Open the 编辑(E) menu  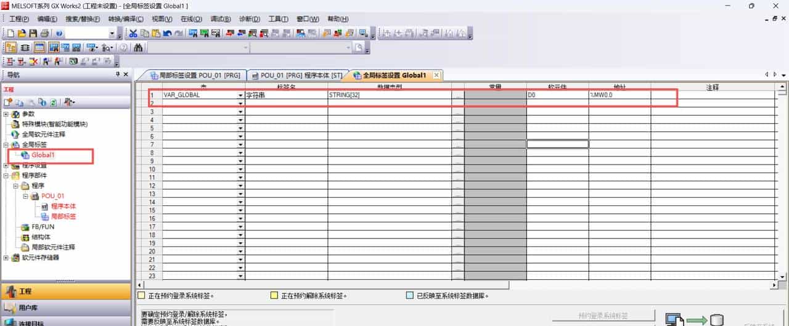47,19
